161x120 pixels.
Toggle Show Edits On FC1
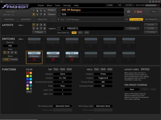coord(80,33)
